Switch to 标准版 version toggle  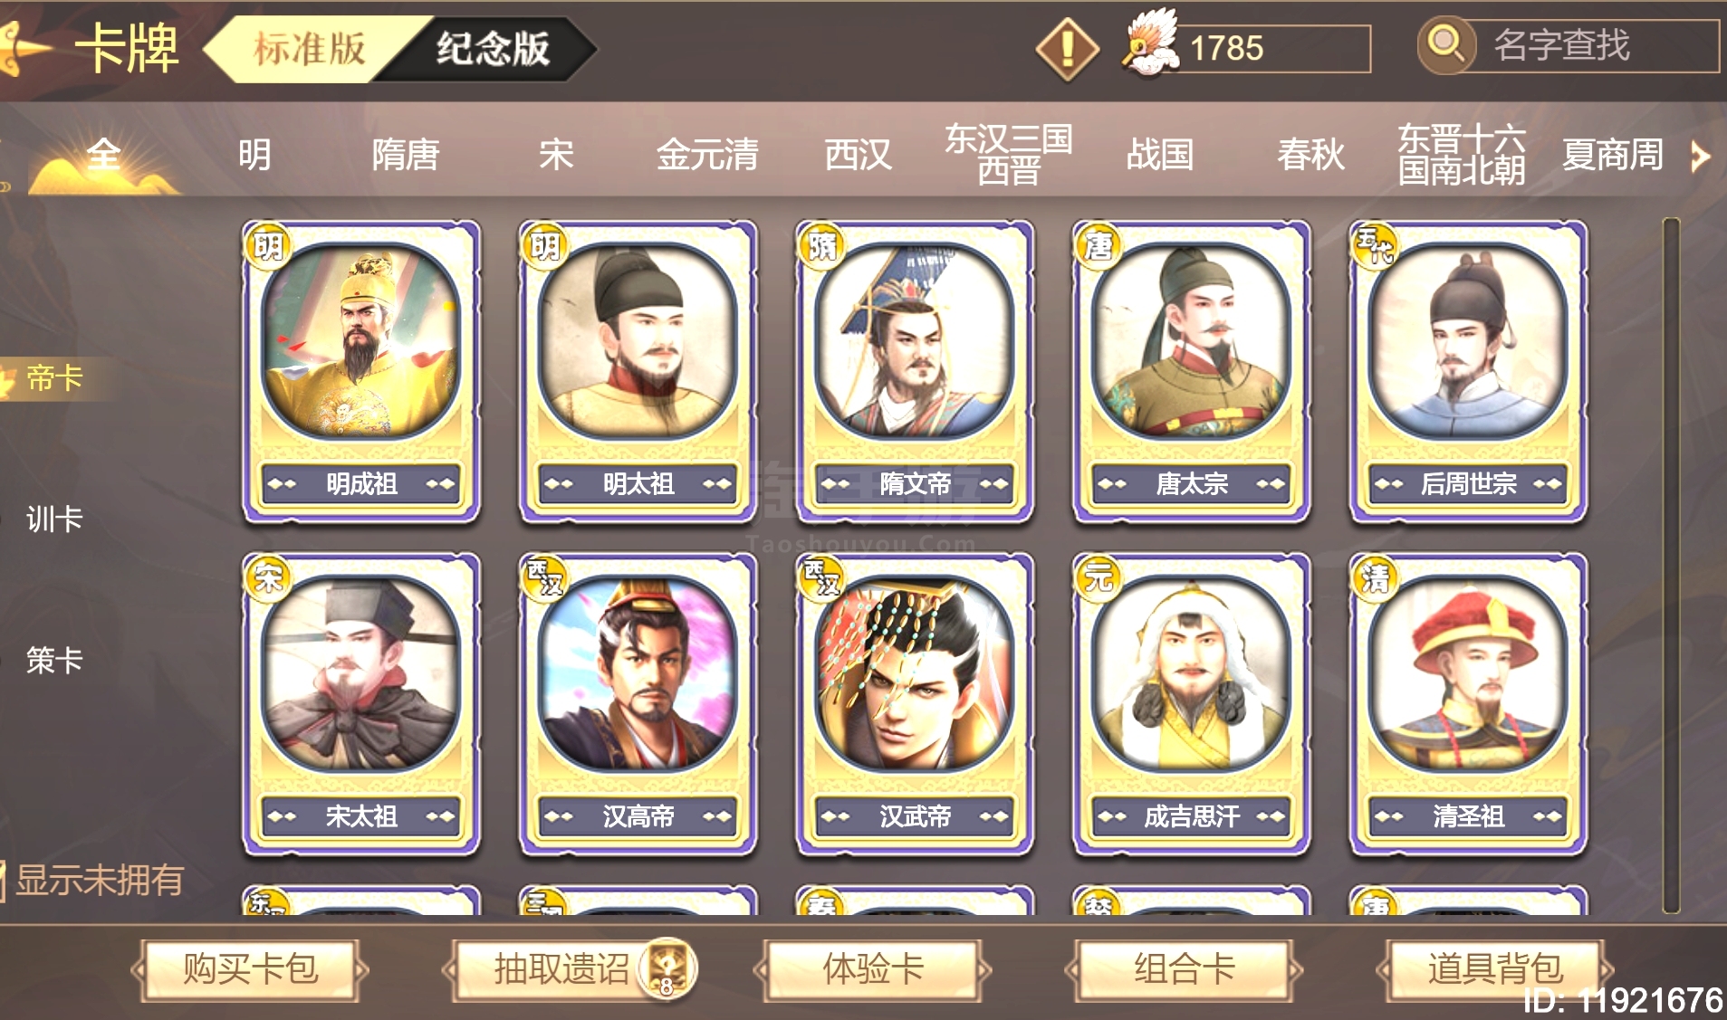pyautogui.click(x=308, y=49)
